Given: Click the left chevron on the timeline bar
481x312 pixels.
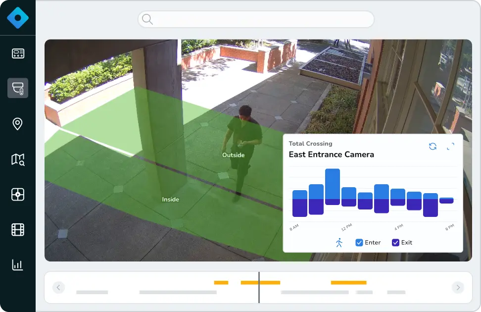Looking at the screenshot, I should pos(58,287).
